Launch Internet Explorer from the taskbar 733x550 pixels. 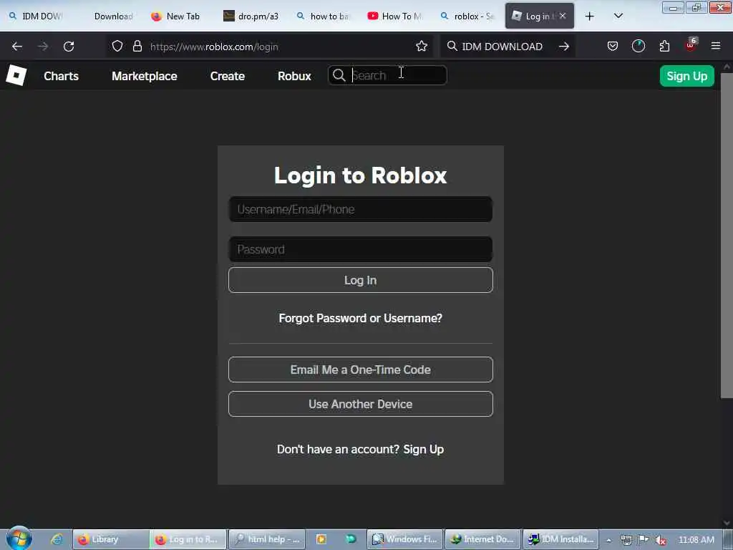pos(57,539)
